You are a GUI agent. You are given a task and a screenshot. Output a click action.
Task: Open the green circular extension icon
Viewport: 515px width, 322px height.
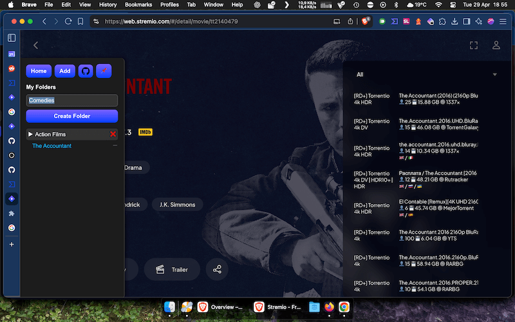pos(382,21)
